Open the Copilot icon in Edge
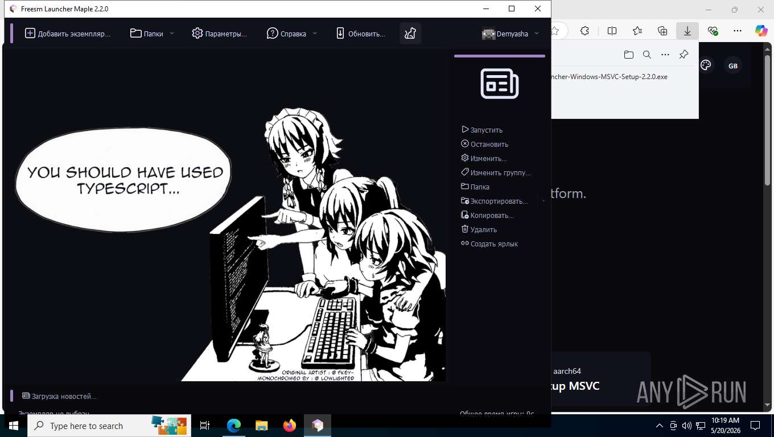Screen dimensions: 774x437 coord(761,31)
